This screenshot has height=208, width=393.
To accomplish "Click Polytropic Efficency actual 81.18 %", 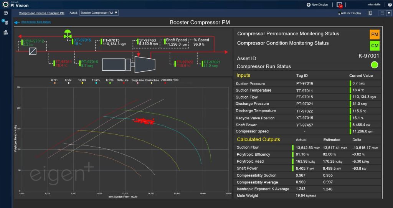I will pos(302,154).
